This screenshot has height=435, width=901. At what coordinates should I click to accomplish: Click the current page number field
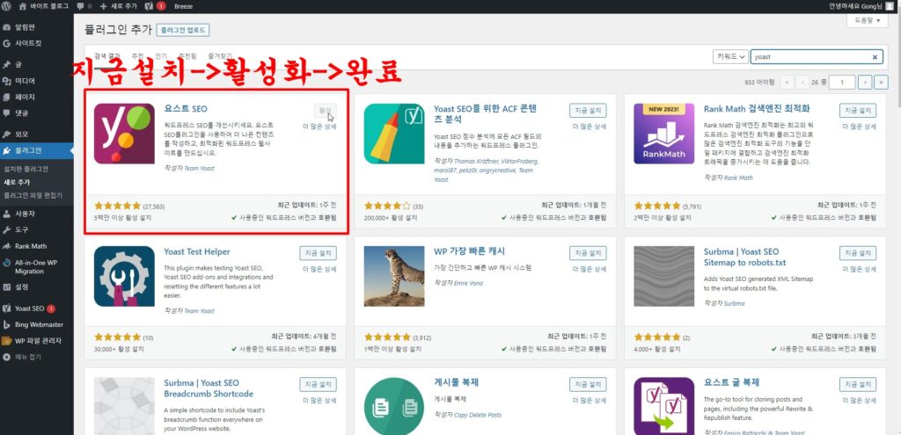click(x=842, y=83)
